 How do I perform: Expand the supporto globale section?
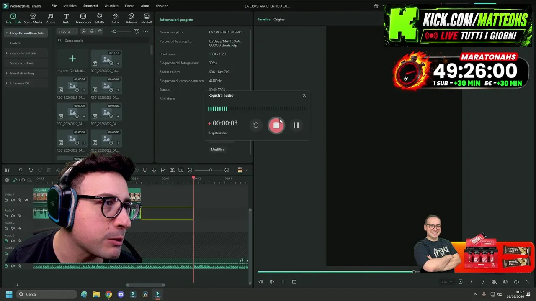tap(7, 53)
